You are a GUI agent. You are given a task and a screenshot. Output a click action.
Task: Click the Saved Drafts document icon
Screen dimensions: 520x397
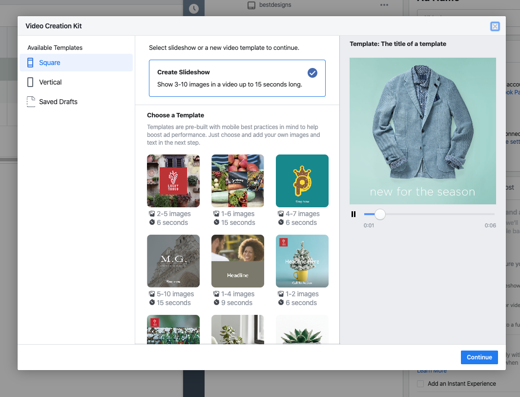coord(31,102)
